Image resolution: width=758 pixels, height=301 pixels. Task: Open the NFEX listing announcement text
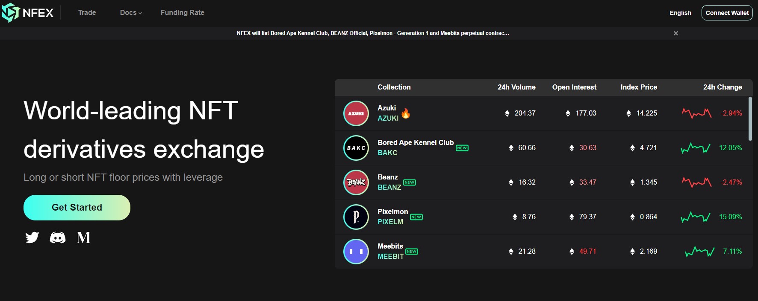[373, 33]
